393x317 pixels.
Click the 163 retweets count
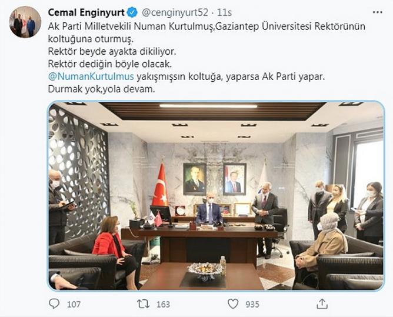[163, 304]
